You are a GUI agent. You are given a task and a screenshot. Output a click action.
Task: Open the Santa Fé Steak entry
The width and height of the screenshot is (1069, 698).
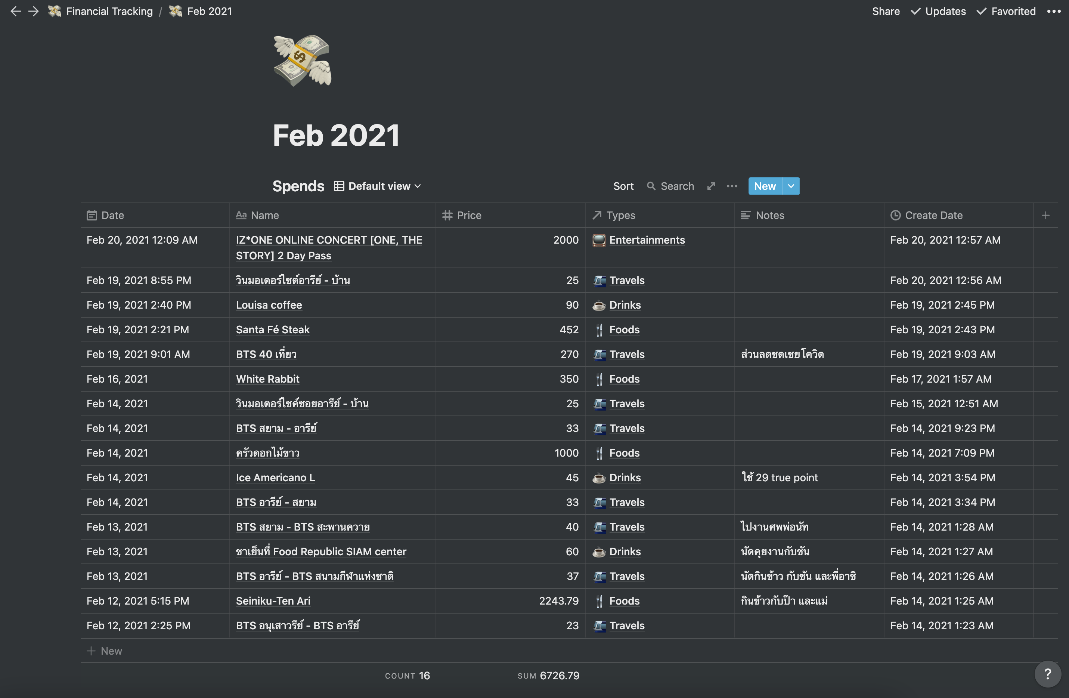tap(272, 330)
